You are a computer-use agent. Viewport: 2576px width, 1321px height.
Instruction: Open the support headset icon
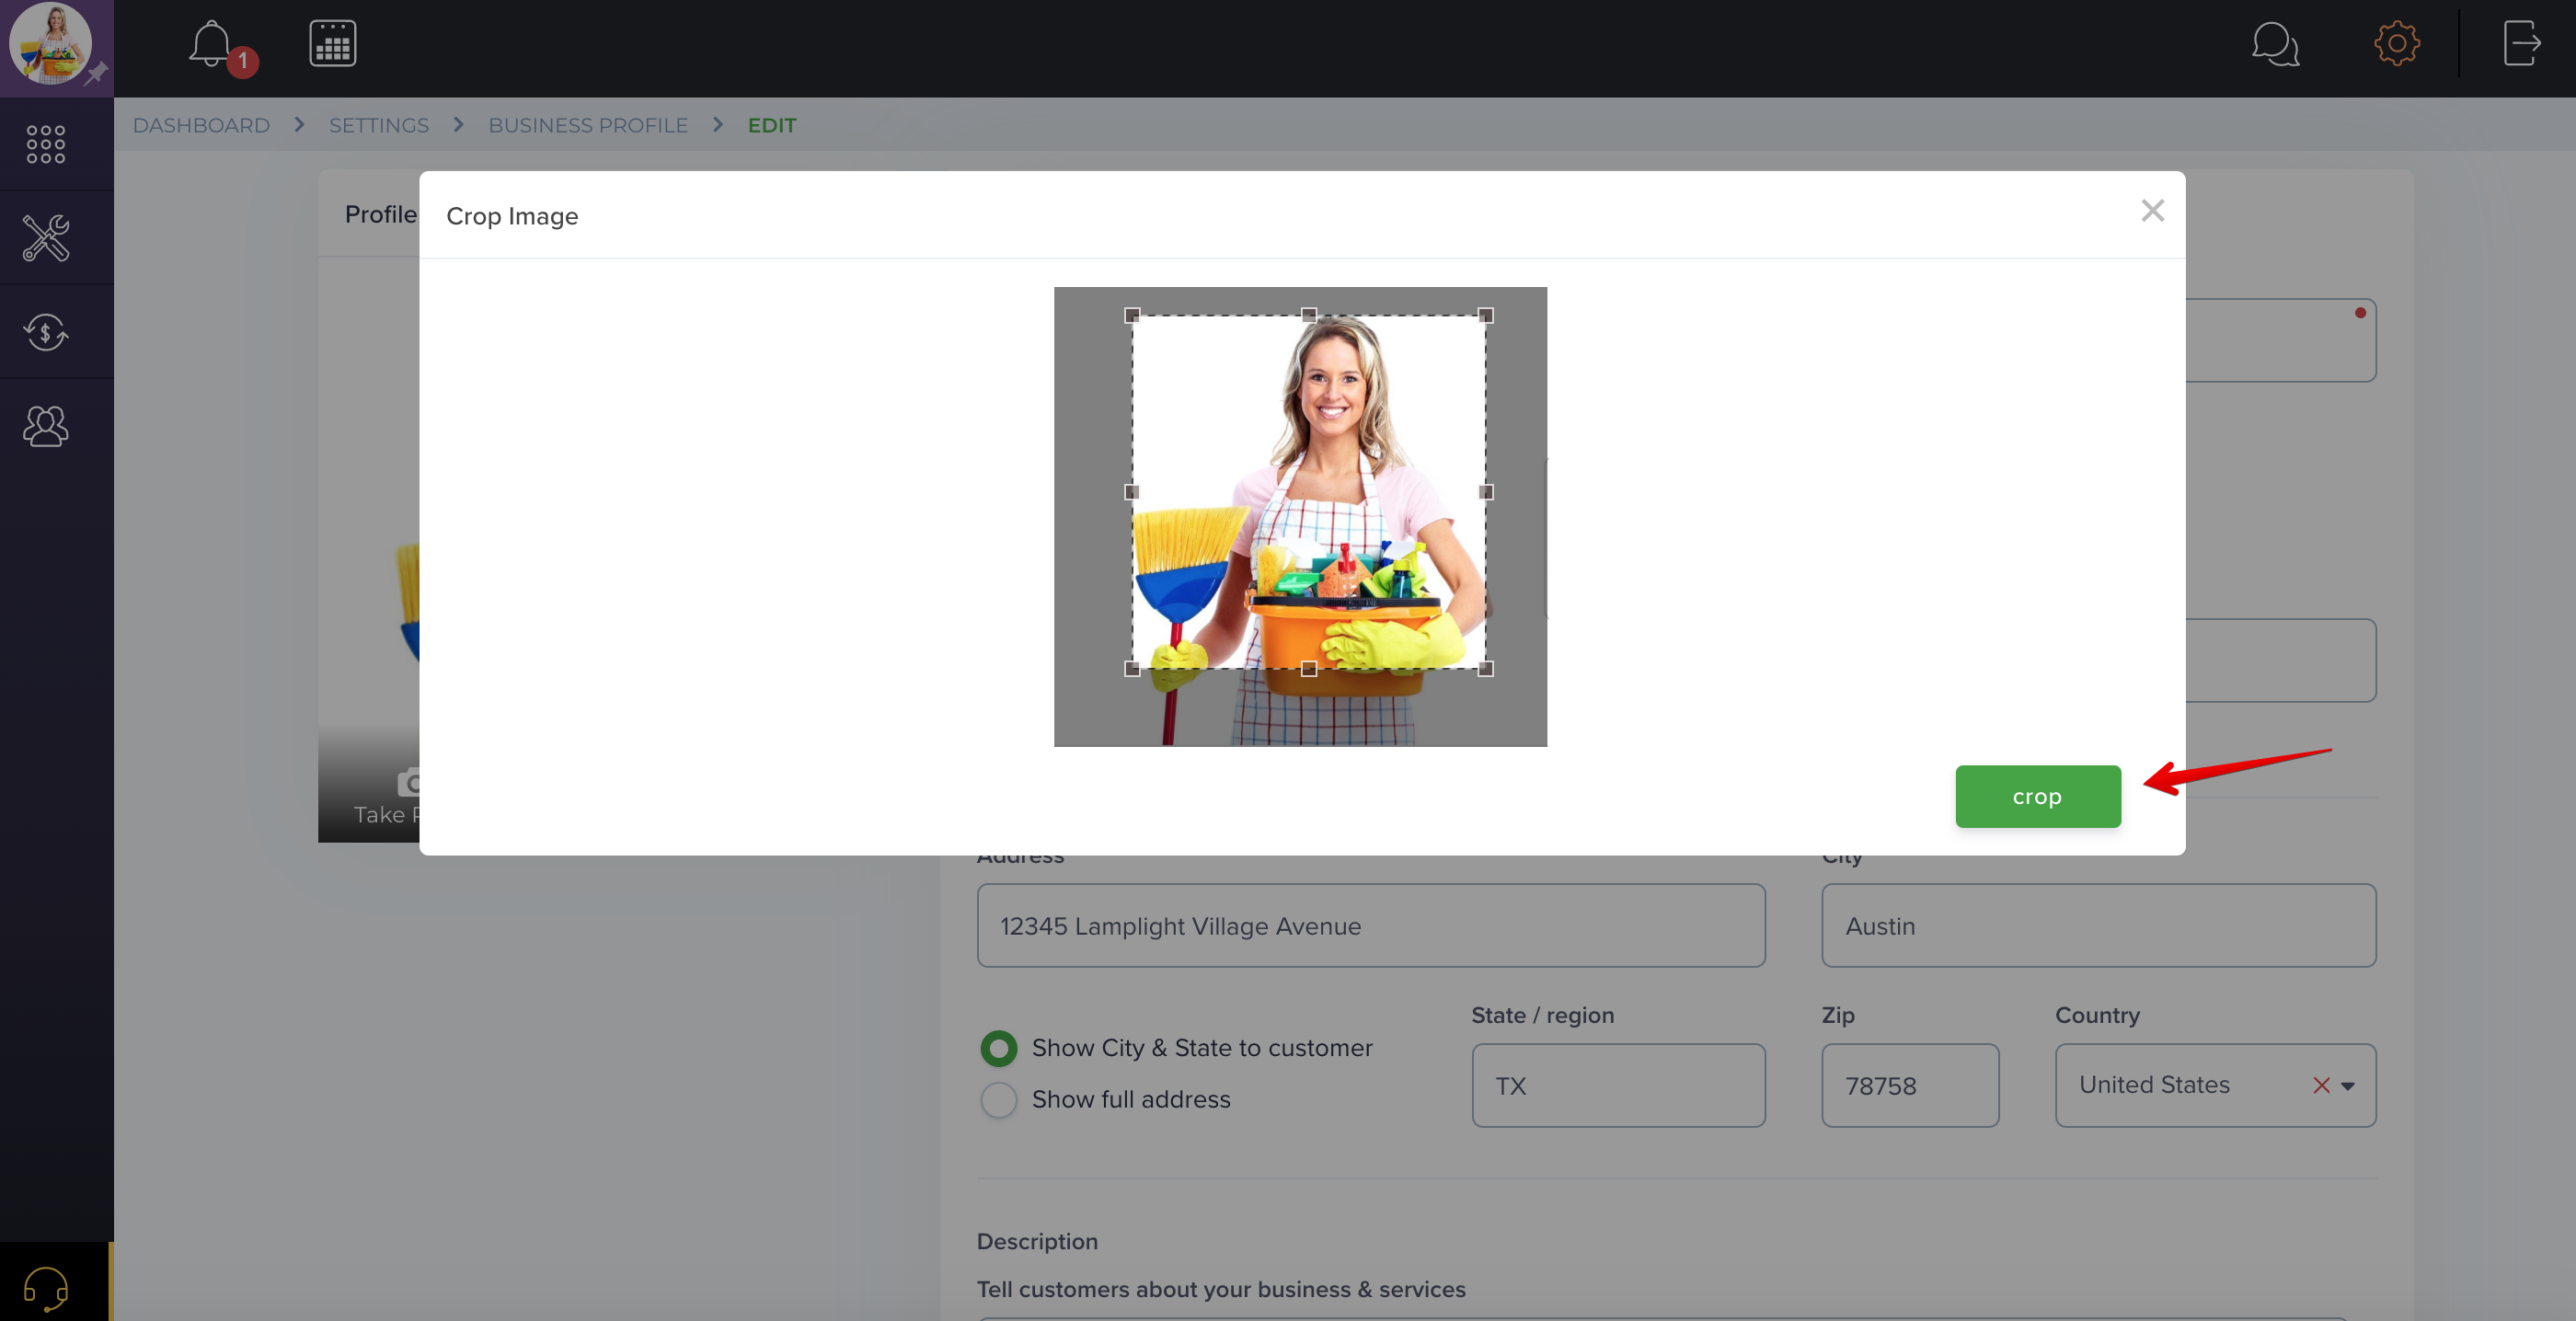point(46,1288)
